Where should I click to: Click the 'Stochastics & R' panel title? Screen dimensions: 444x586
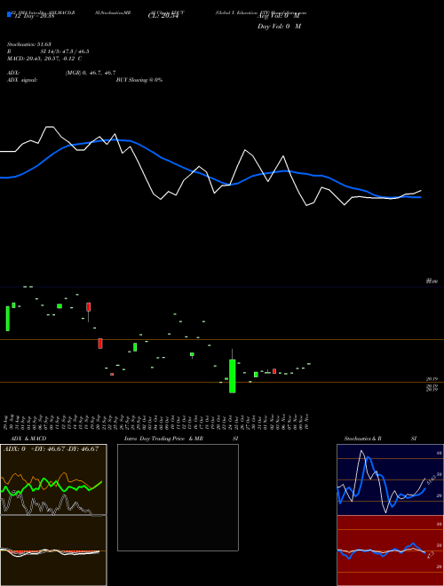(362, 439)
